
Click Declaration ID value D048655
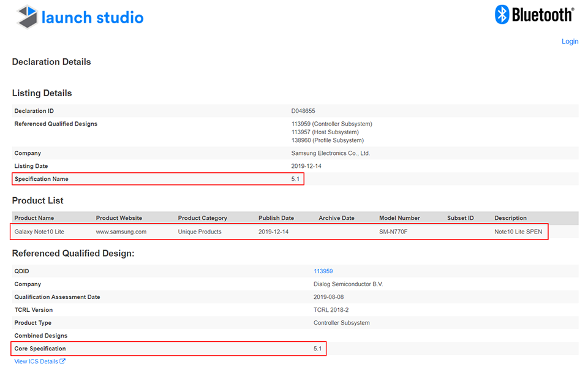click(x=303, y=111)
